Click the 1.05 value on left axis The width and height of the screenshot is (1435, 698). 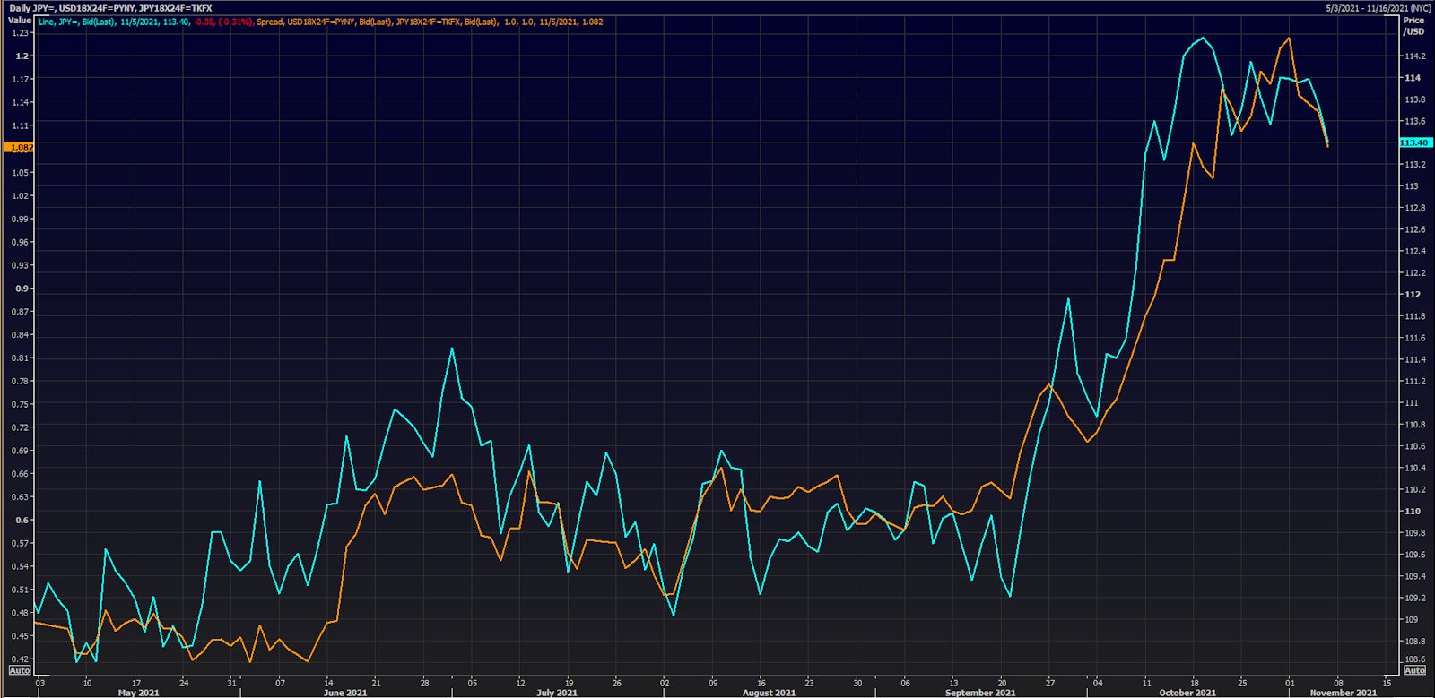(20, 172)
